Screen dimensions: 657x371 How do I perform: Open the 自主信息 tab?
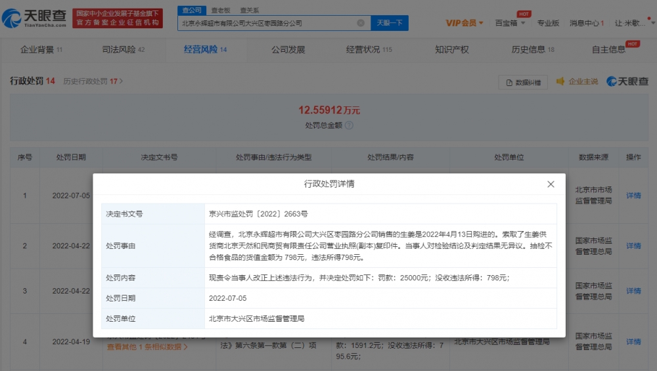point(608,49)
